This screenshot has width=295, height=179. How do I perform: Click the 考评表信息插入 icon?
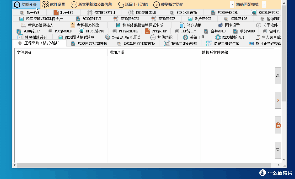[x=23, y=25]
